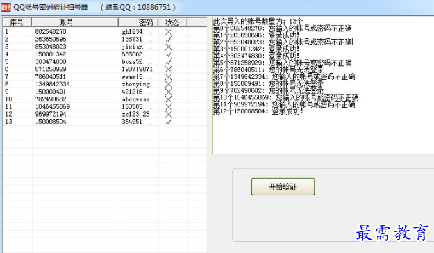This screenshot has width=434, height=253.
Task: Click password cell 198719871
Action: coord(137,69)
